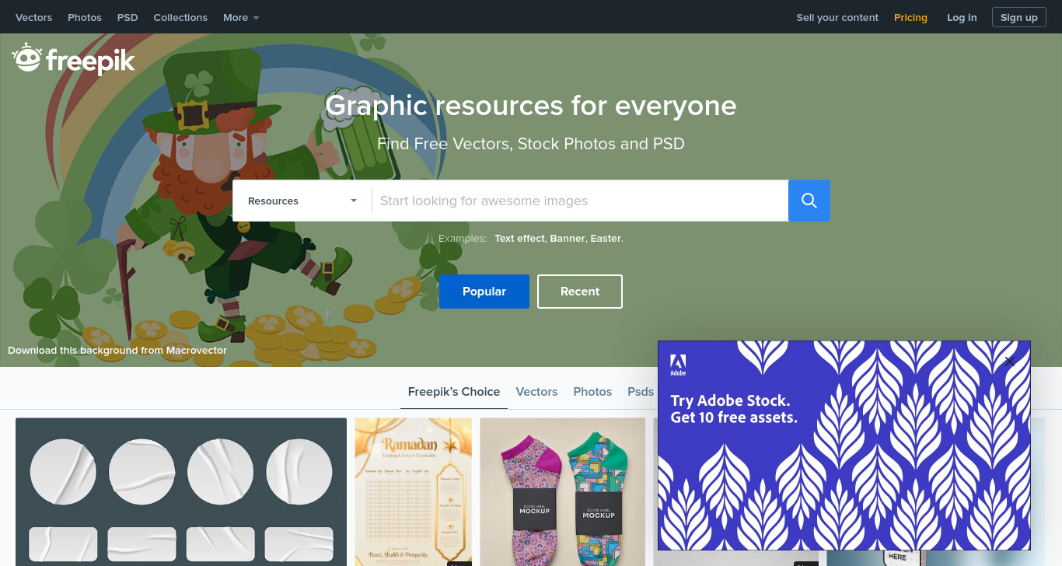Image resolution: width=1062 pixels, height=566 pixels.
Task: Expand the More menu in top navigation
Action: (241, 17)
